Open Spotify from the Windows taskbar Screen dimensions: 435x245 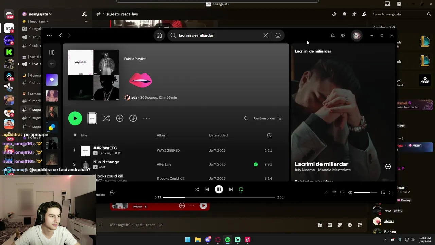click(228, 240)
